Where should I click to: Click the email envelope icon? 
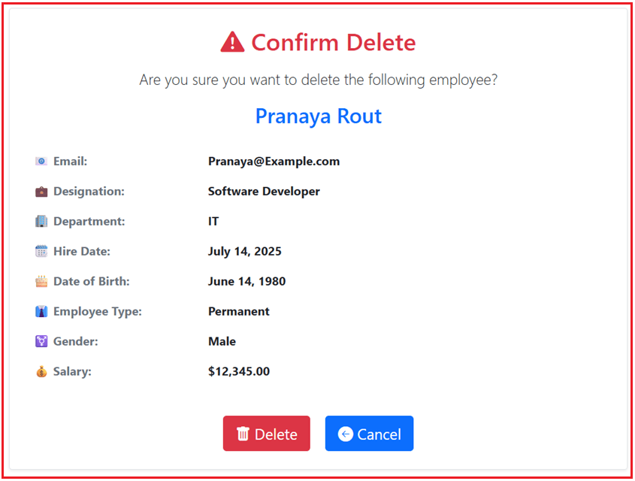pos(41,162)
